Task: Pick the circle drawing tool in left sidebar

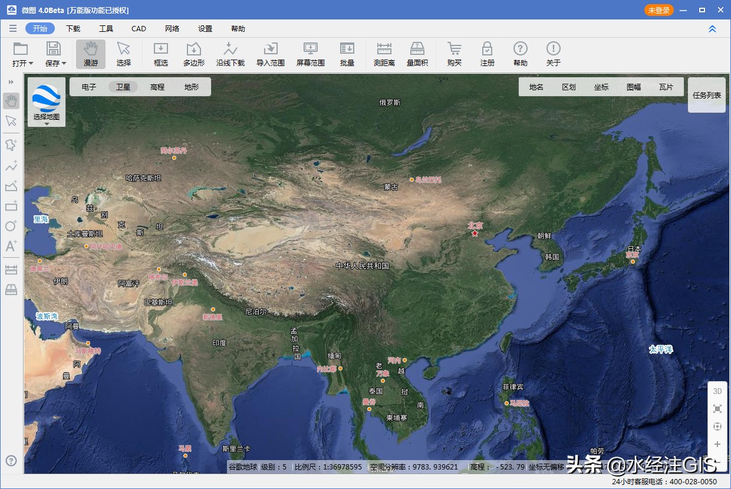Action: (11, 226)
